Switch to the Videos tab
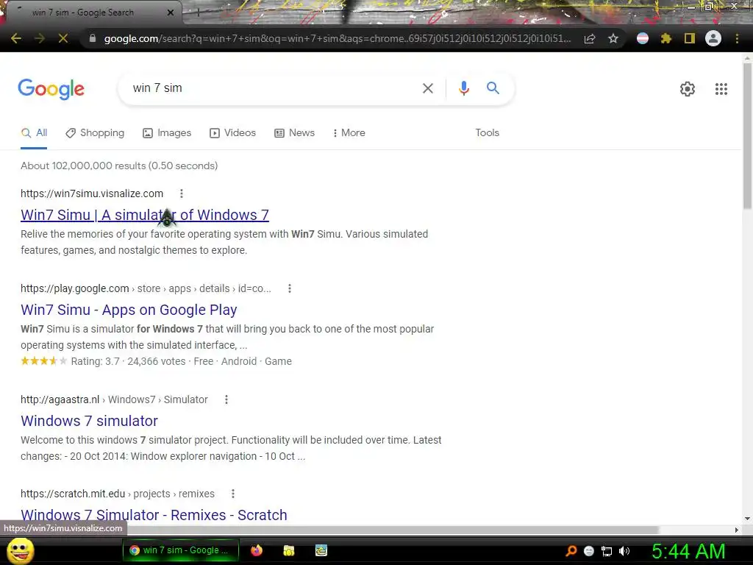 (x=233, y=133)
